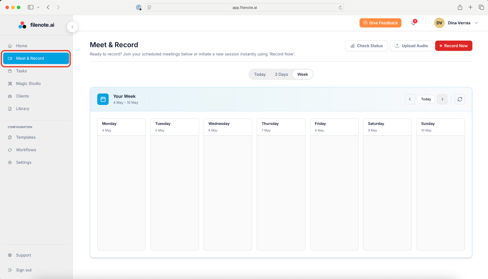Click the Safari share icon
Screen dimensions: 488x279
coord(460,7)
